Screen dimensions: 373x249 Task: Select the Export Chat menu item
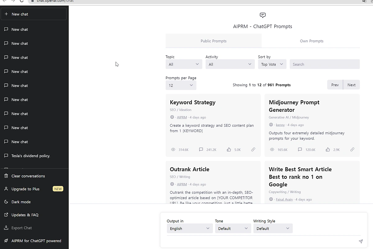click(34, 228)
